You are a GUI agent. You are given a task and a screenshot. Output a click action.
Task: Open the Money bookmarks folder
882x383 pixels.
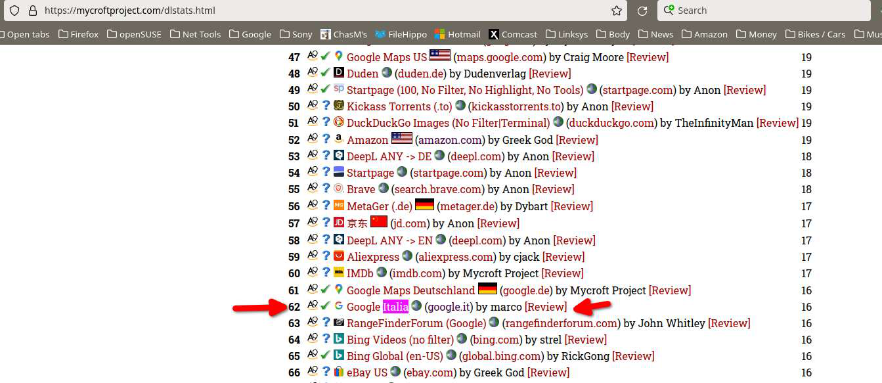756,34
